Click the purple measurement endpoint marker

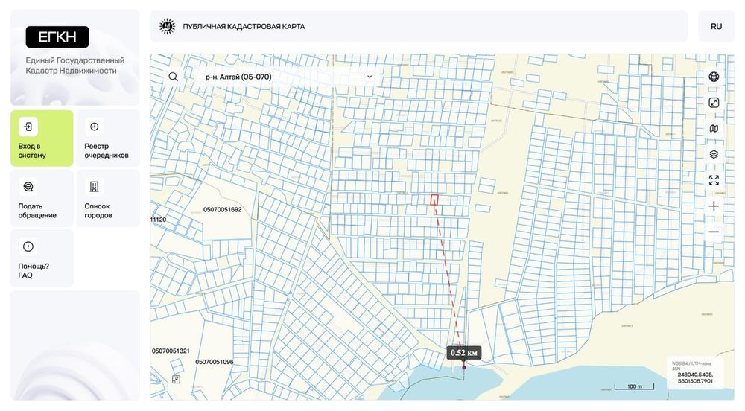click(464, 367)
